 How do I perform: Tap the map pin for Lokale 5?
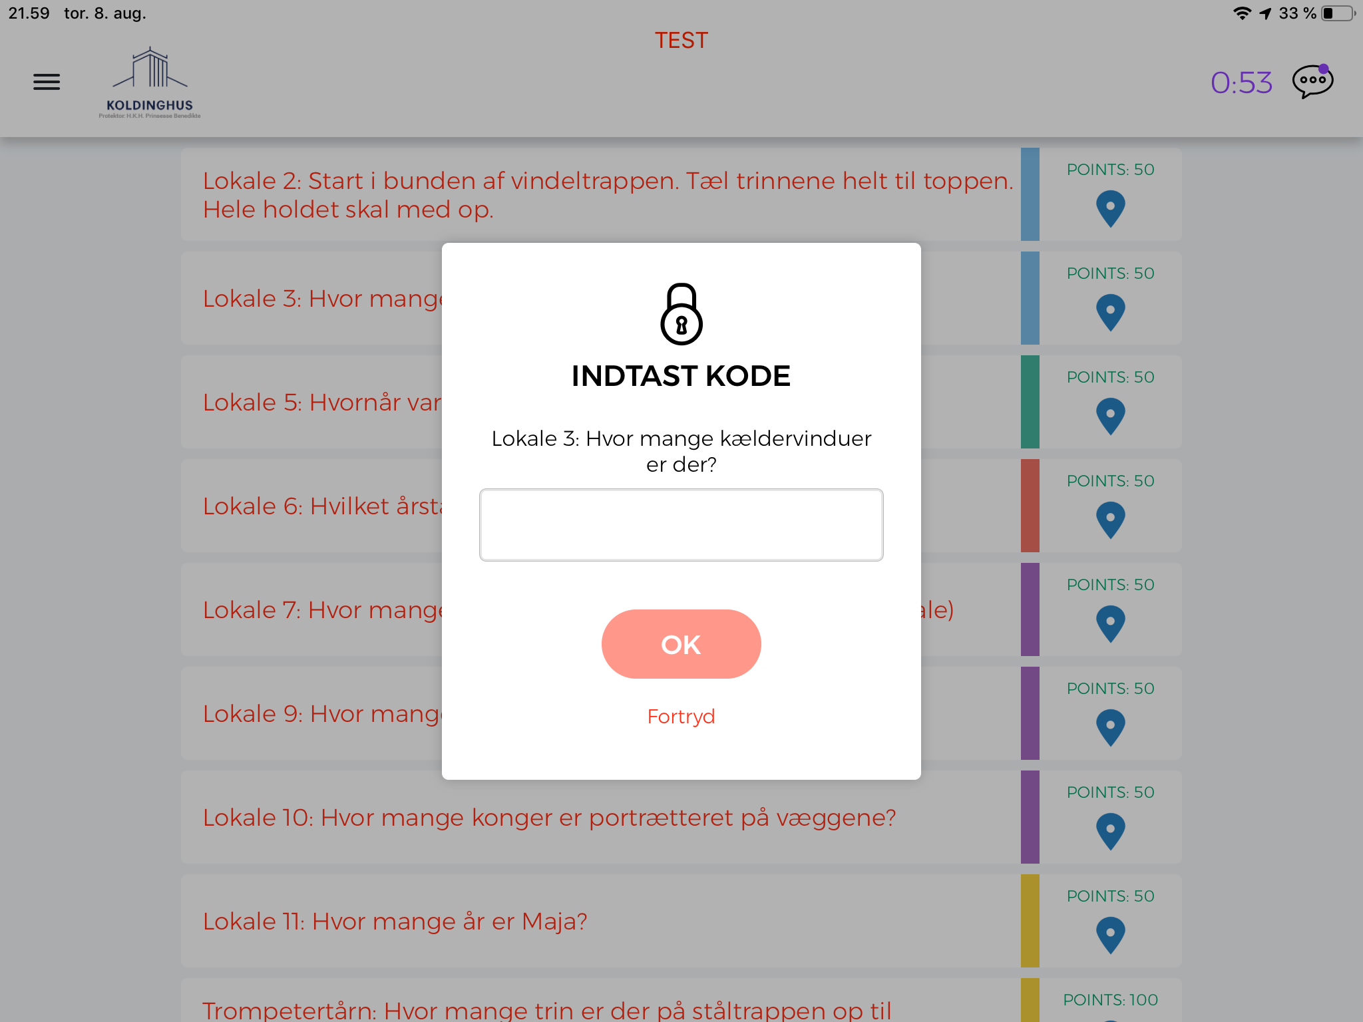tap(1110, 417)
